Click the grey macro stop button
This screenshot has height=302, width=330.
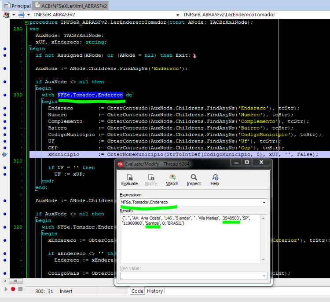click(20, 289)
